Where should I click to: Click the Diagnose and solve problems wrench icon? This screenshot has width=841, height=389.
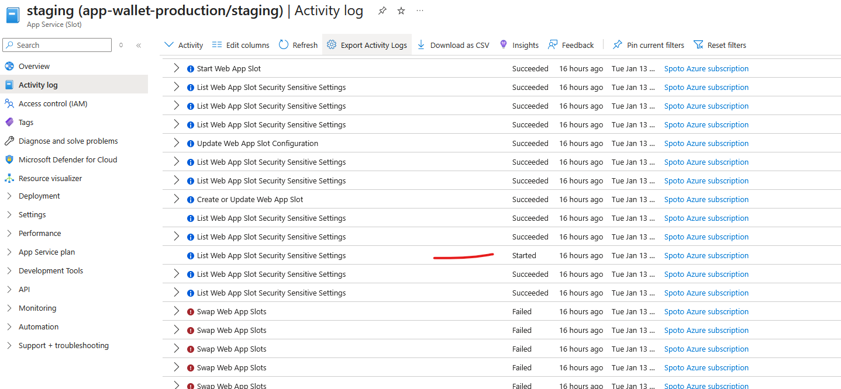[x=9, y=141]
